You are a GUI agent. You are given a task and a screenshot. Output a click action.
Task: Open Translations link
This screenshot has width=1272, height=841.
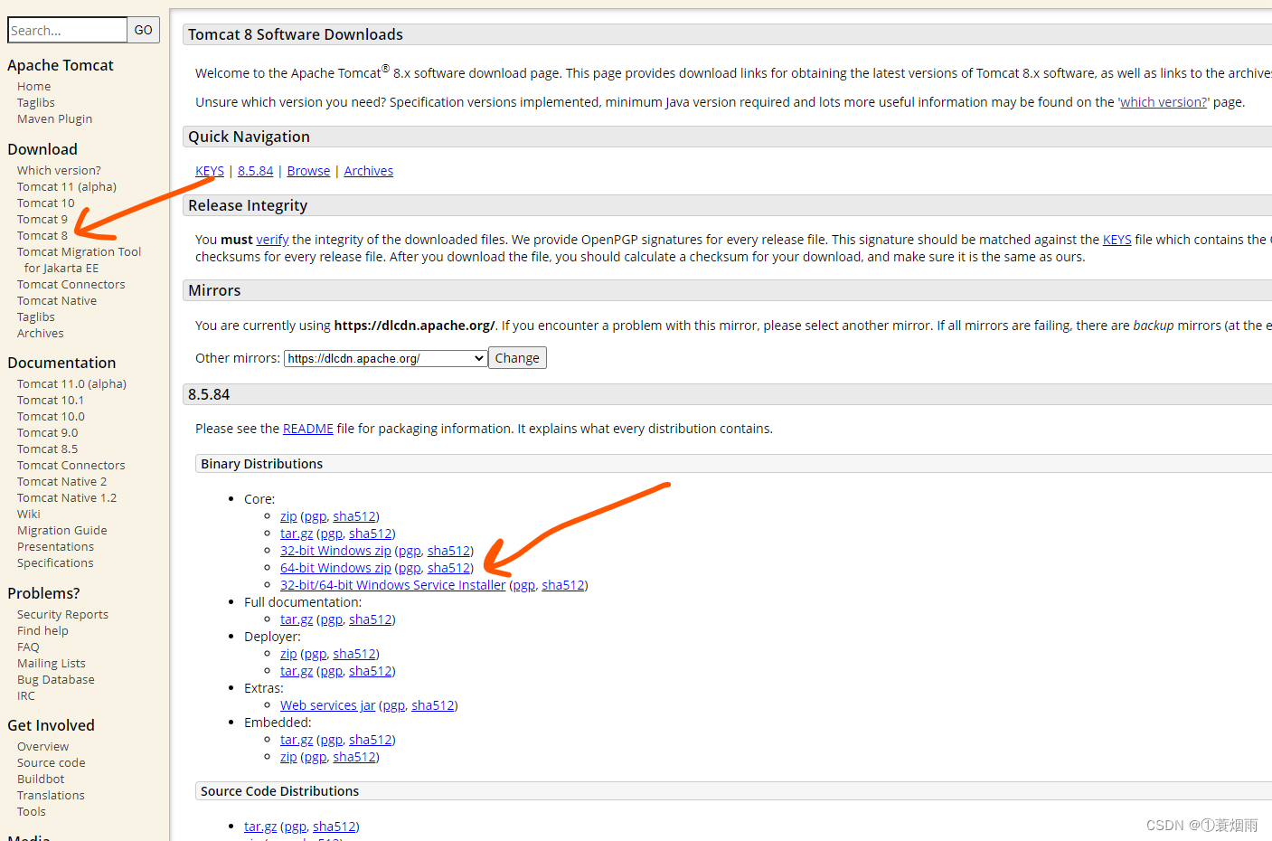point(51,796)
